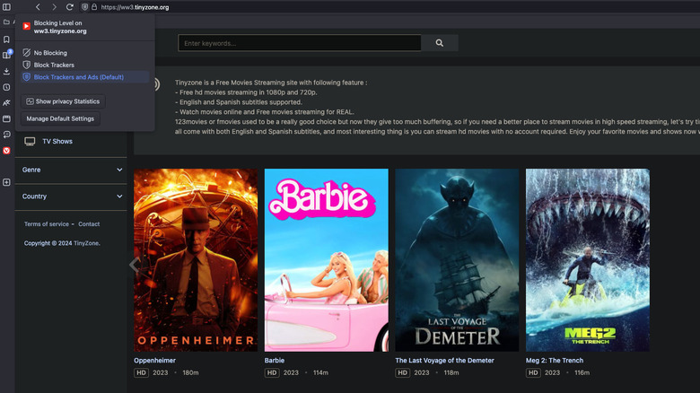Select the Block Trackers option
This screenshot has width=700, height=393.
point(54,65)
